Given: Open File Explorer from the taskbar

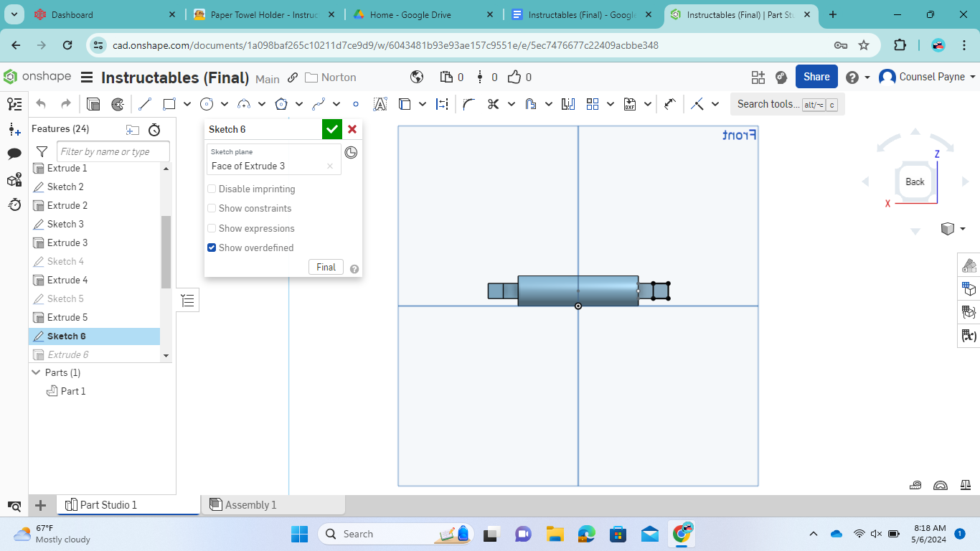Looking at the screenshot, I should pos(555,534).
